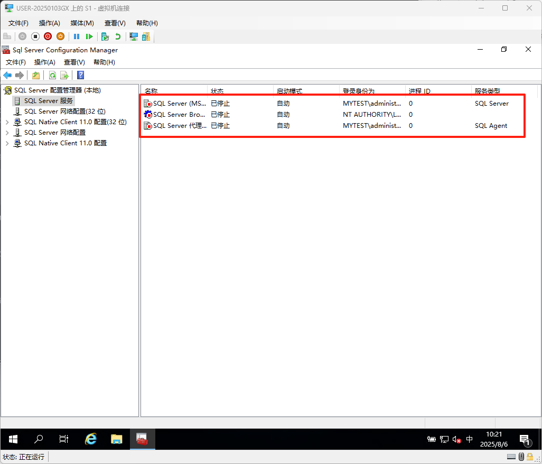Click 状态: 正在运行 status bar text
The height and width of the screenshot is (464, 542).
click(23, 457)
